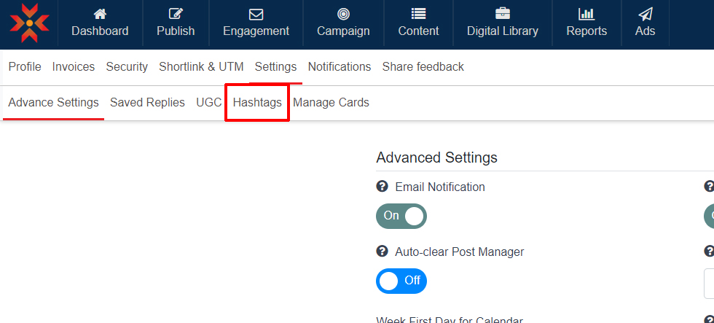Open the Reports bar chart icon
Screen dimensions: 714x323
coord(586,14)
